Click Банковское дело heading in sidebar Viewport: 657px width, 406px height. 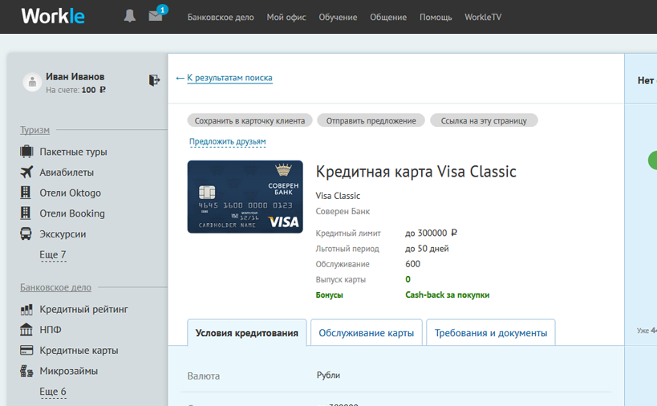point(55,287)
